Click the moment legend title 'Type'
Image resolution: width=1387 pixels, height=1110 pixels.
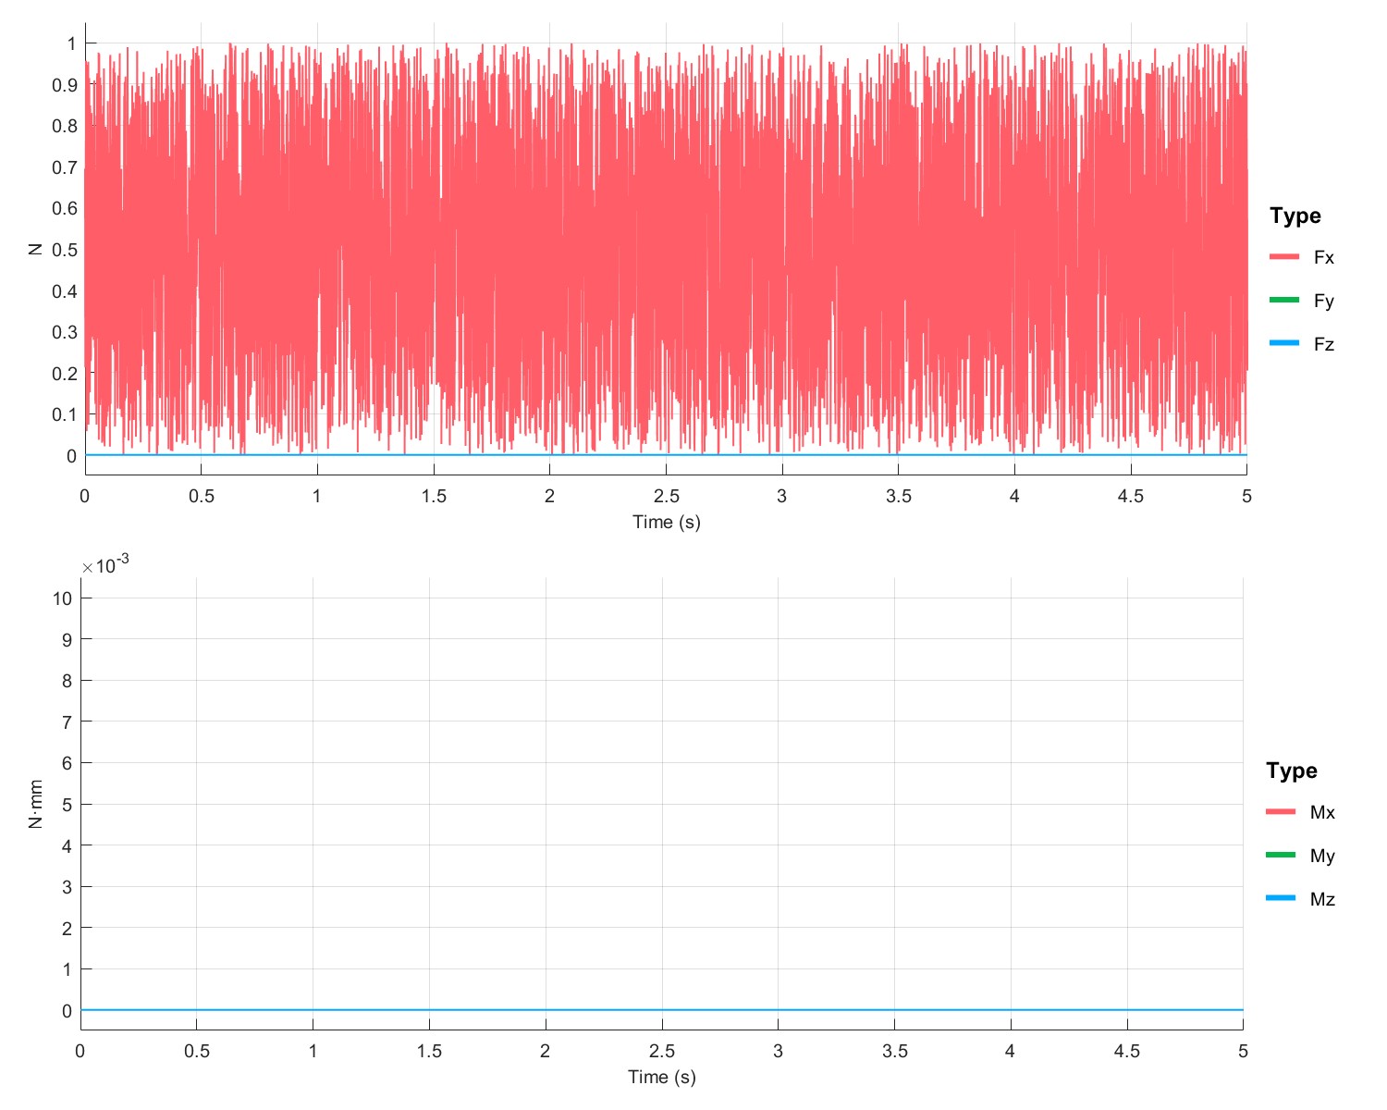coord(1292,771)
